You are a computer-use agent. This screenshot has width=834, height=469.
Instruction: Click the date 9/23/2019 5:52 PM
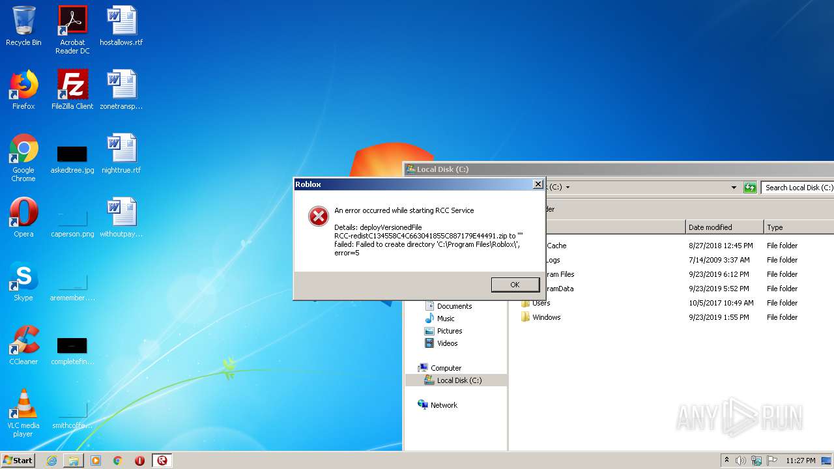pos(719,289)
